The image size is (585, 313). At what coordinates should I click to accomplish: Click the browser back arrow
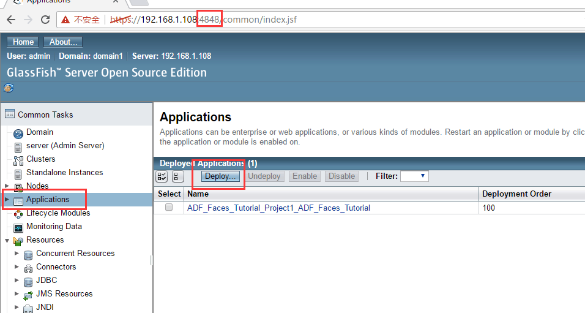tap(11, 20)
